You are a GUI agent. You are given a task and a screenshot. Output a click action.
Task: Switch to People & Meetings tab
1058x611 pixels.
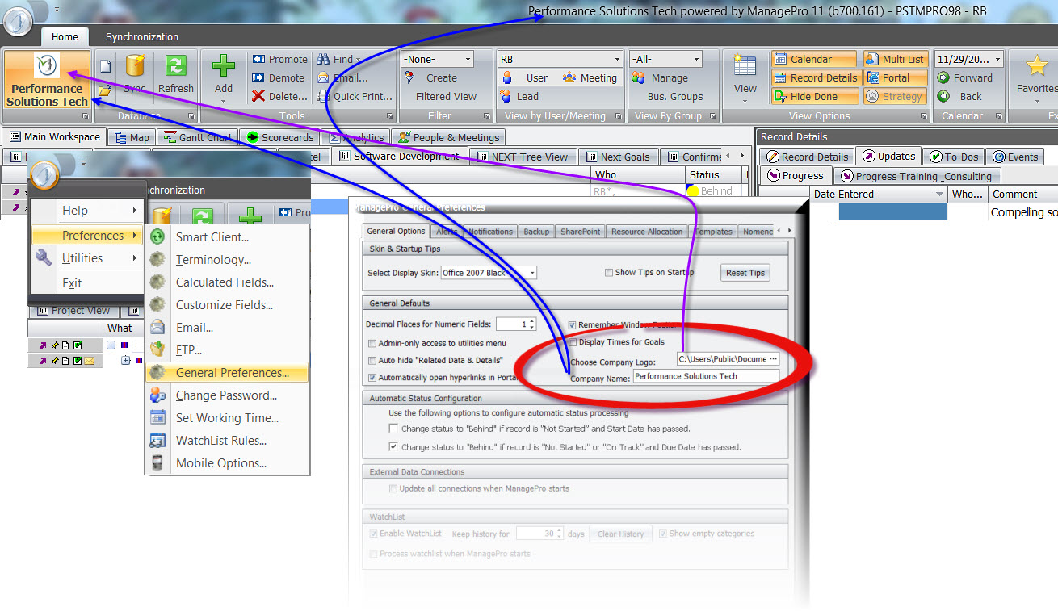448,137
